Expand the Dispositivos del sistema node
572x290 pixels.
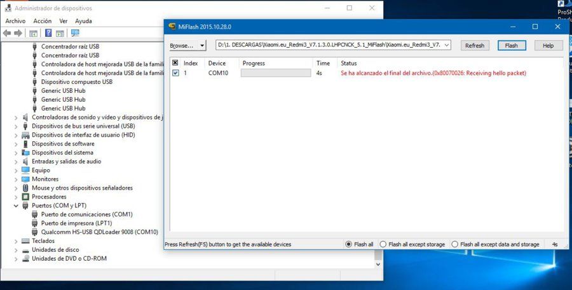[x=16, y=153]
